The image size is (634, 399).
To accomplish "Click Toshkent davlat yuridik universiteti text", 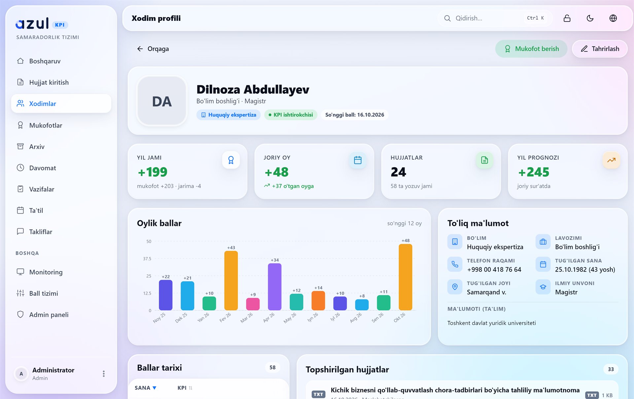I will tap(491, 323).
